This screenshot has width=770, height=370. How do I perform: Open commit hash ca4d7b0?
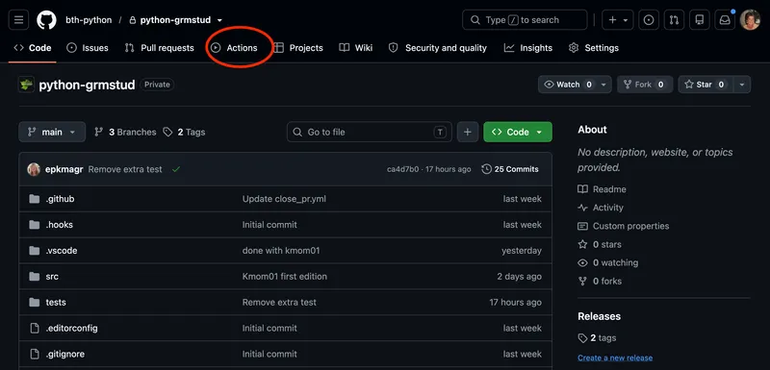click(402, 169)
